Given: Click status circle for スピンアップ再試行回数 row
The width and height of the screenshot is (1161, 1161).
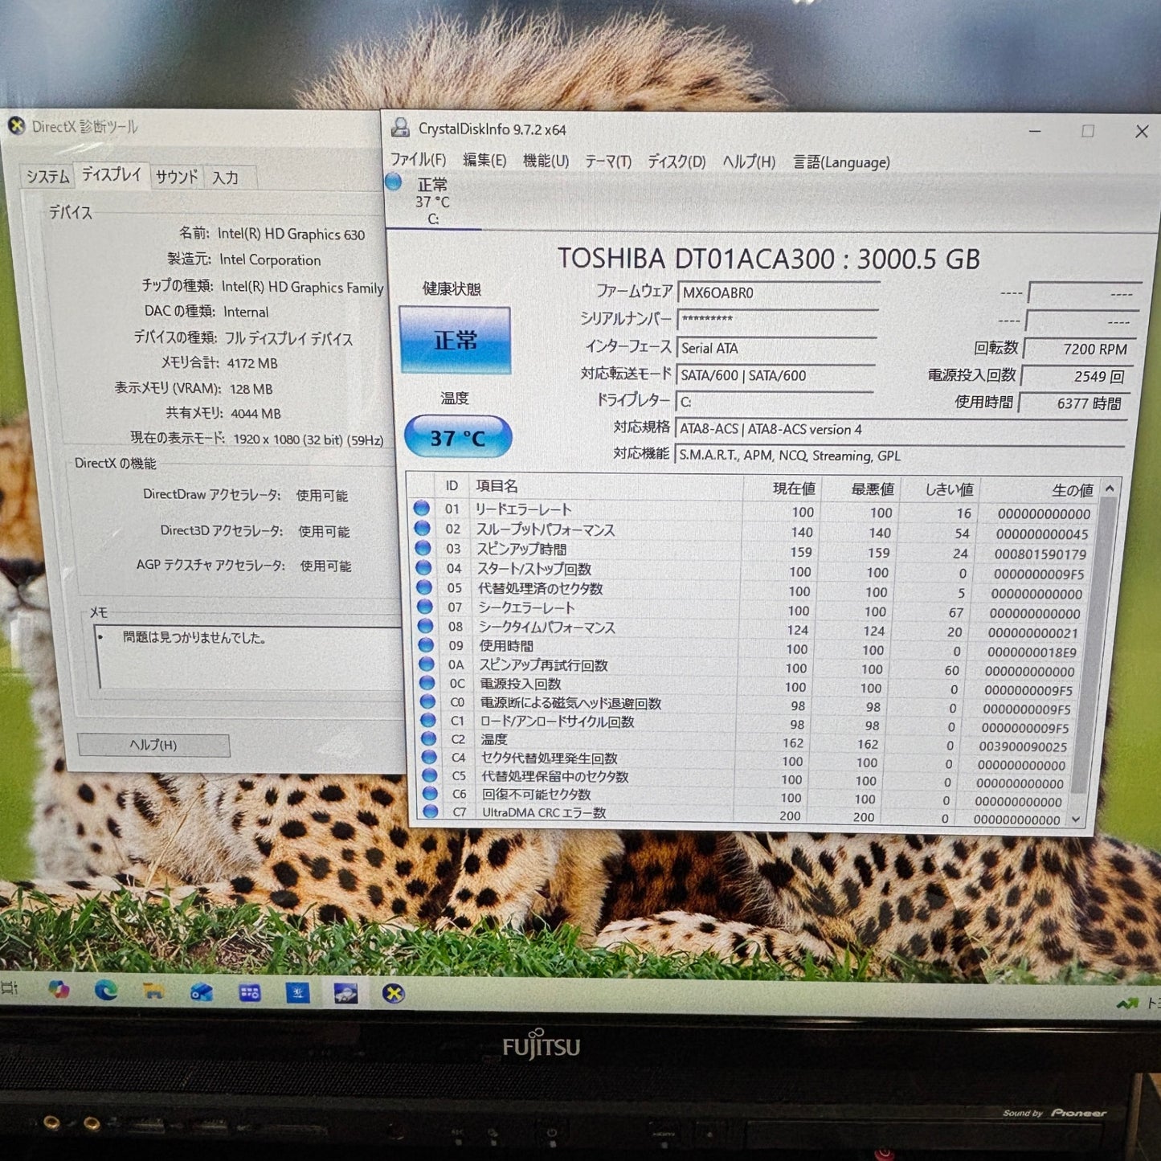Looking at the screenshot, I should click(x=427, y=664).
